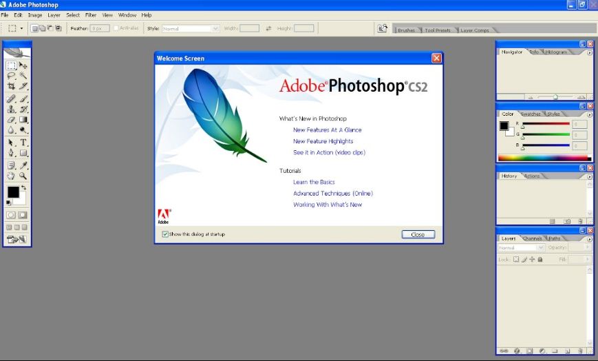Select the Pen tool
Image resolution: width=598 pixels, height=361 pixels.
coord(12,153)
